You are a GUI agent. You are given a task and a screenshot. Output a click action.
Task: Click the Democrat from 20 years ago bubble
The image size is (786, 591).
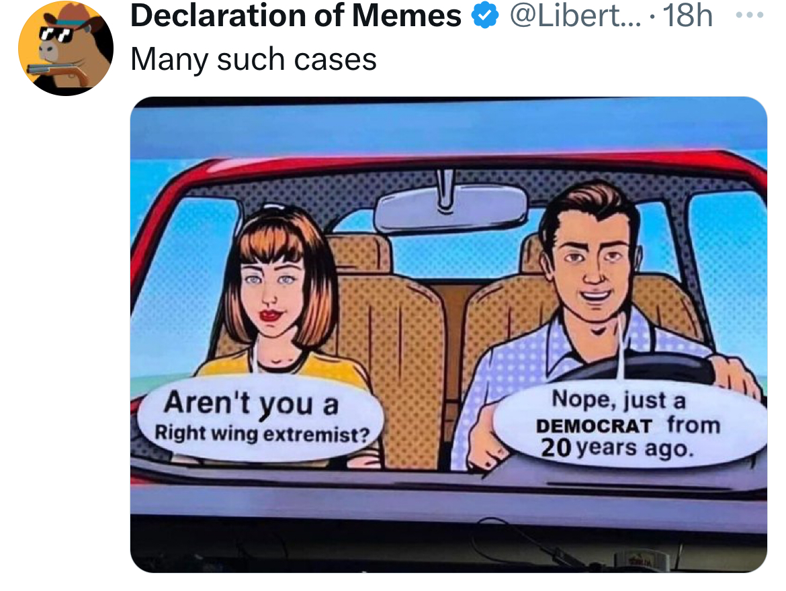pyautogui.click(x=627, y=424)
